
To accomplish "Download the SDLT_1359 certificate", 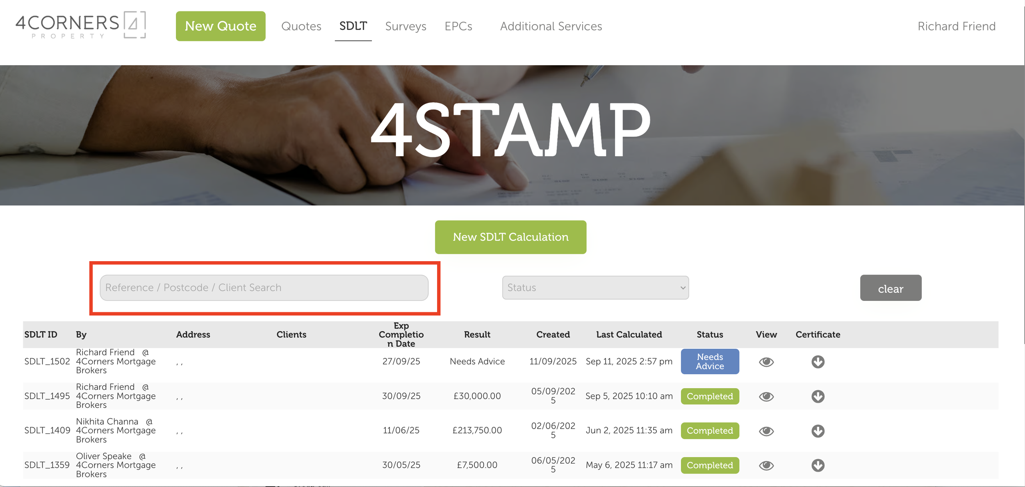I will (818, 465).
